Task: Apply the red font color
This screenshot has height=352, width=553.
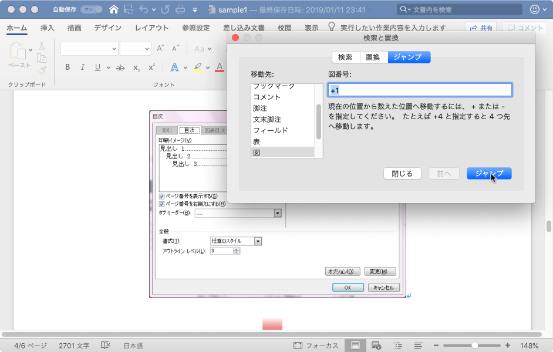Action: pyautogui.click(x=220, y=67)
